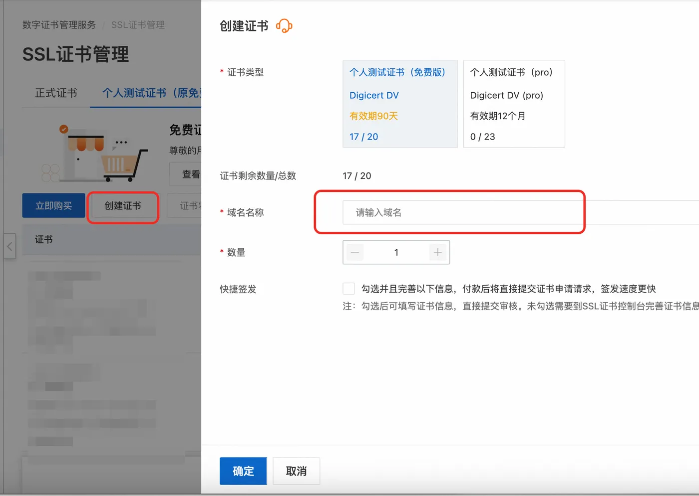Image resolution: width=699 pixels, height=496 pixels.
Task: Select the 个人测试证书（pro）certificate type card
Action: pos(514,104)
